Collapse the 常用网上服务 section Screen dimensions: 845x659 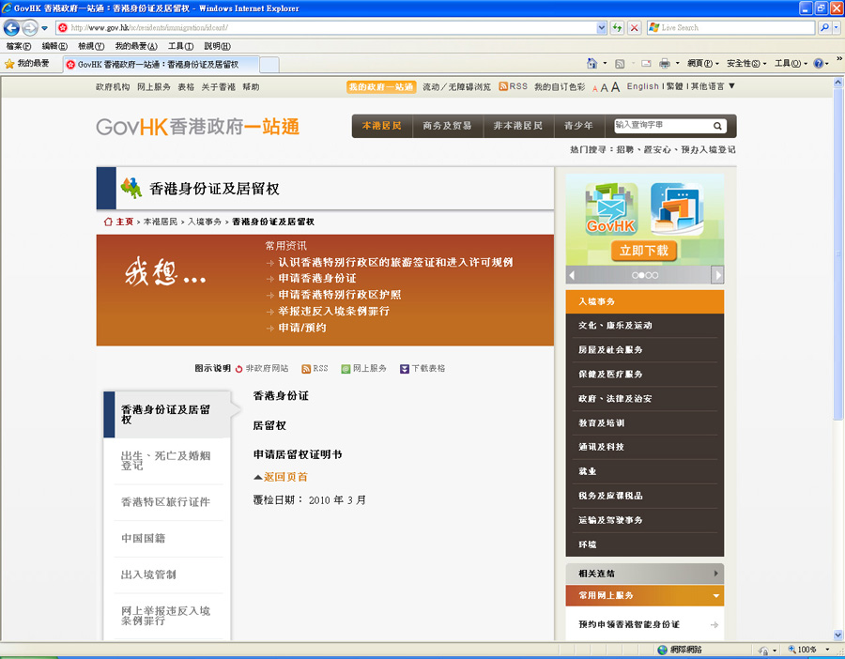[716, 596]
